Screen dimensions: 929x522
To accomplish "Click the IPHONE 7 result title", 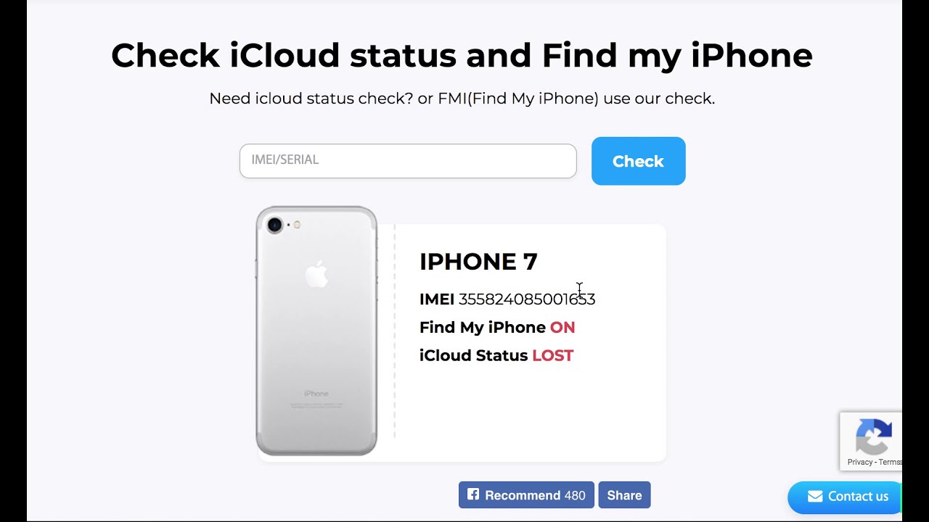I will pyautogui.click(x=478, y=261).
